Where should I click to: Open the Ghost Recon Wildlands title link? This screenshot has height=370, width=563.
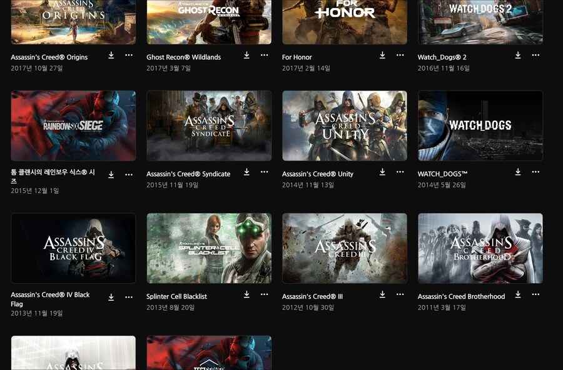(x=183, y=57)
